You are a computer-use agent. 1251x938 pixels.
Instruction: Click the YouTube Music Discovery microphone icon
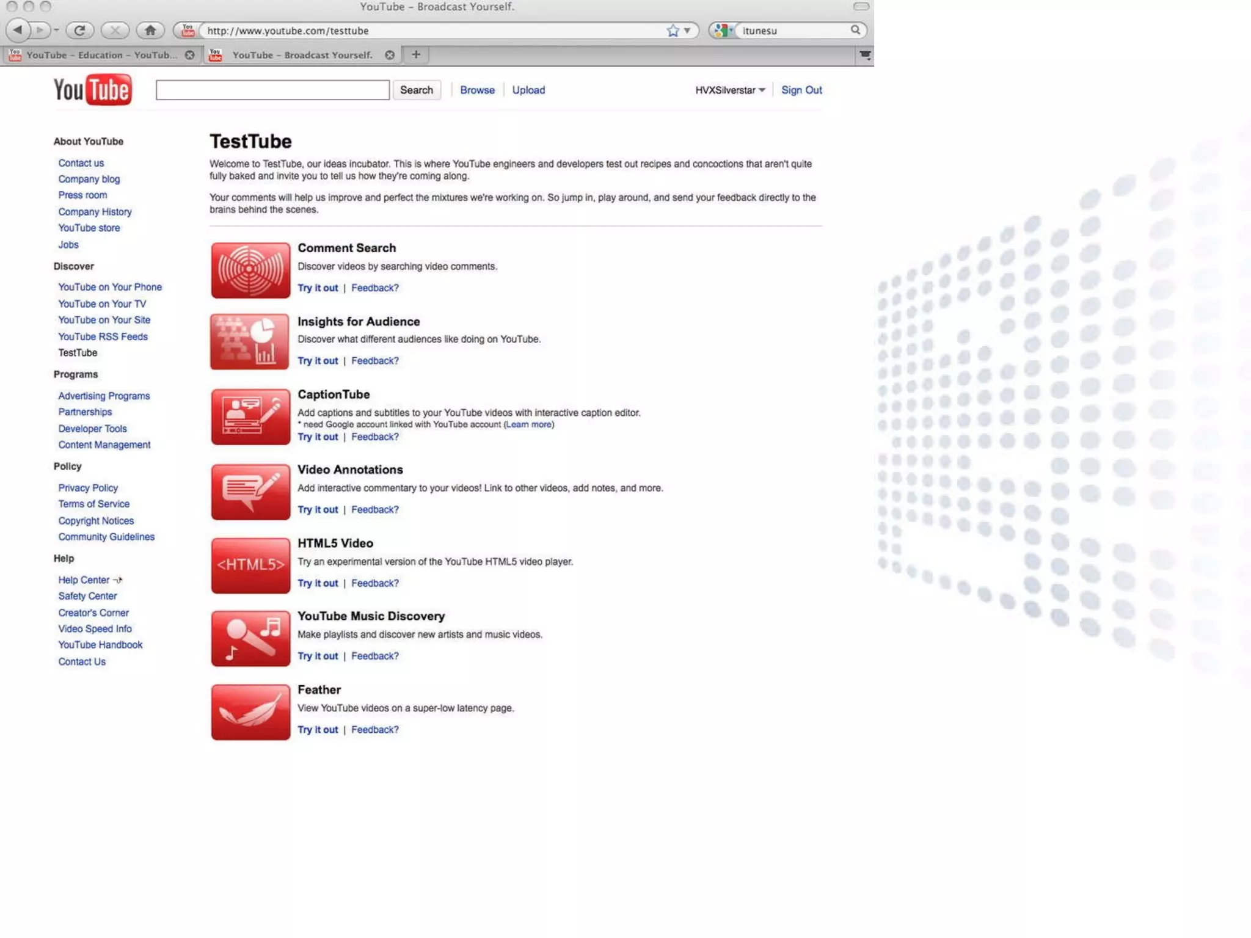pyautogui.click(x=250, y=638)
